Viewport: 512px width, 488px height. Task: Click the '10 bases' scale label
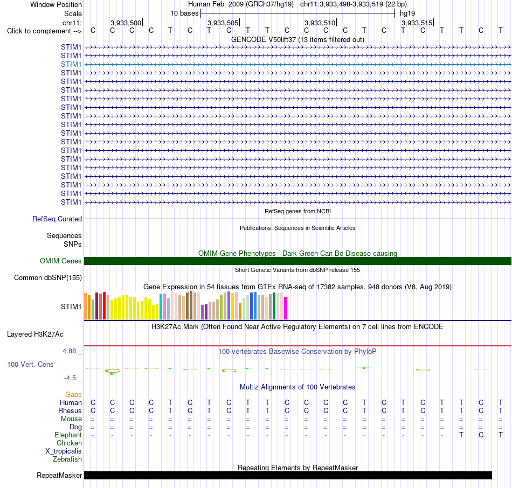click(184, 13)
